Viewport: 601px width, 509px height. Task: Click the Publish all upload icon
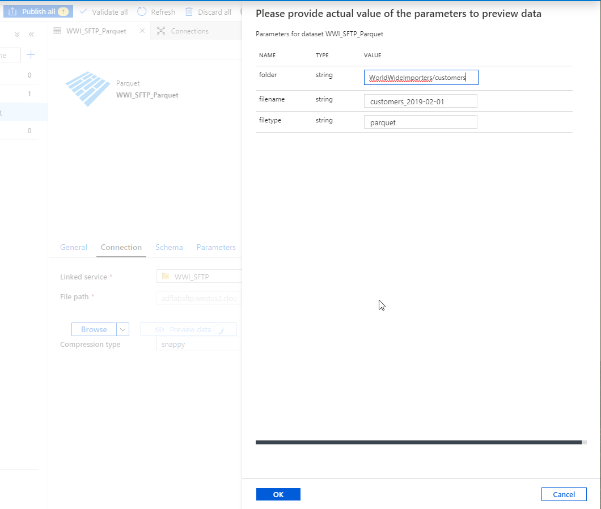(12, 11)
